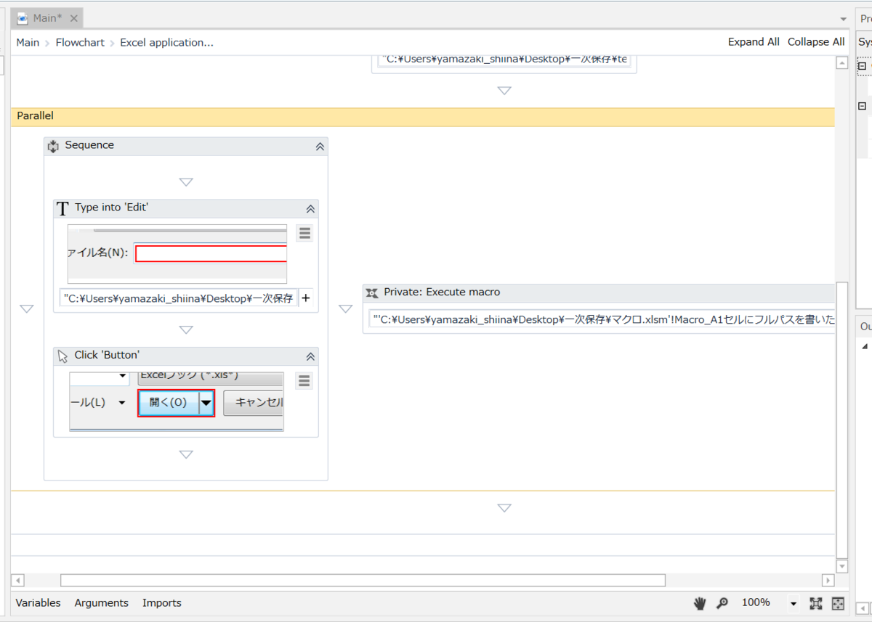Screen dimensions: 872x622
Task: Open options menu in Type into 'Edit' activity
Action: (x=304, y=233)
